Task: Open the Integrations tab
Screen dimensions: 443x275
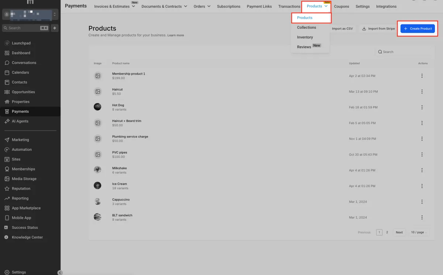Action: [386, 6]
